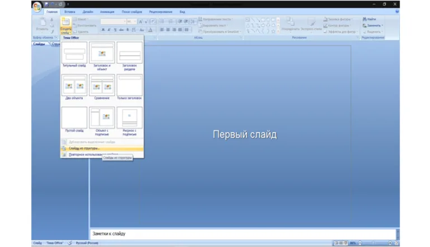This screenshot has height=247, width=430.
Task: Click the Создать слайд button
Action: click(66, 25)
